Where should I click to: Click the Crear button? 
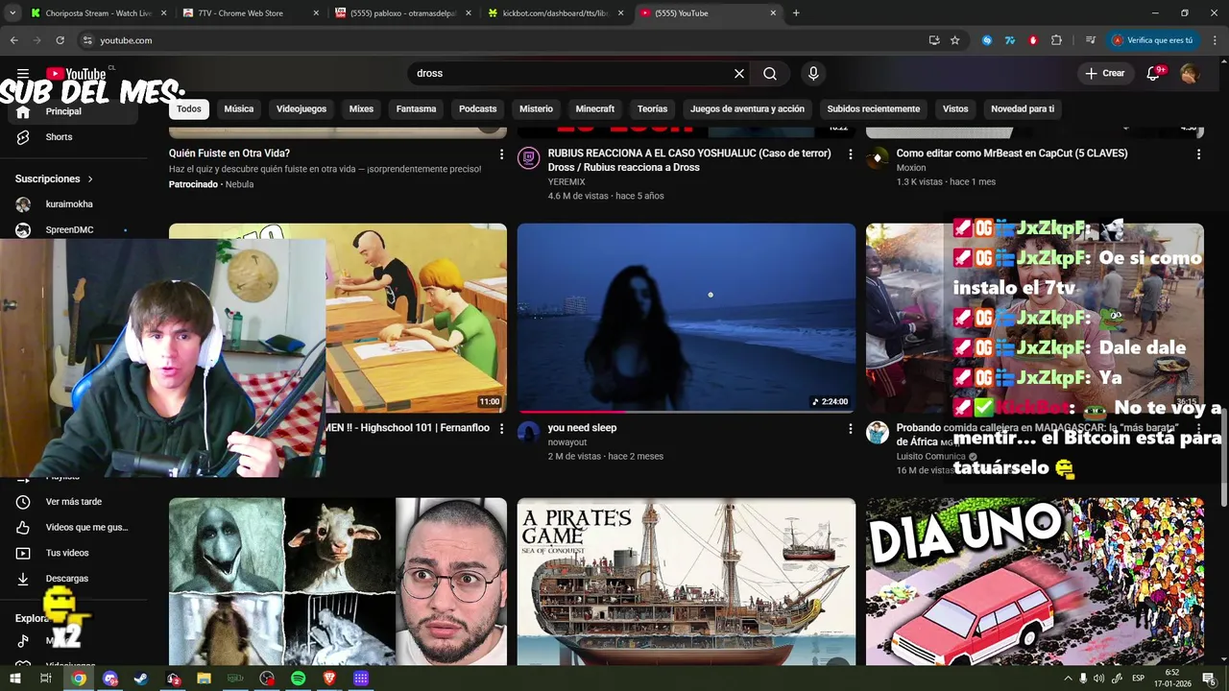[1104, 73]
